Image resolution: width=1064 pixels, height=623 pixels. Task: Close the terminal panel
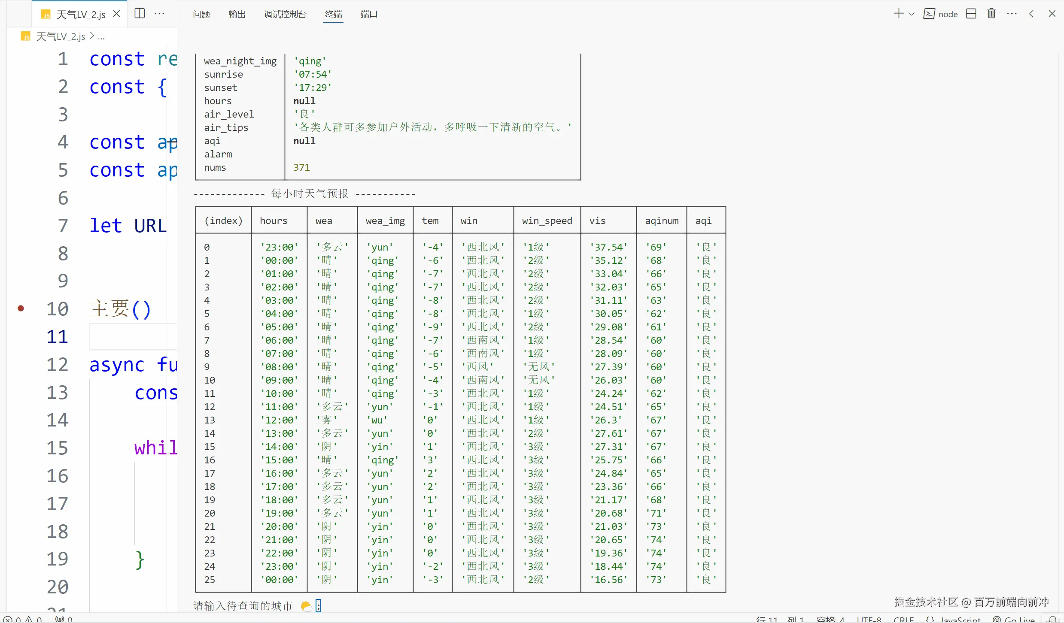[x=1052, y=14]
